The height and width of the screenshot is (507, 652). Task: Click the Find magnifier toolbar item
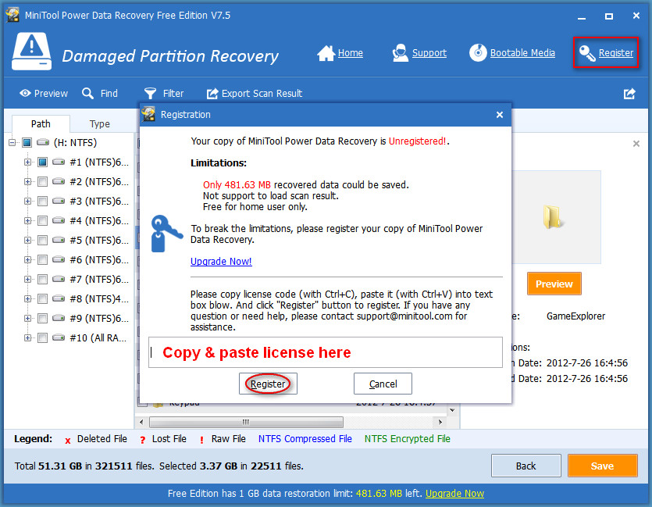coord(100,93)
